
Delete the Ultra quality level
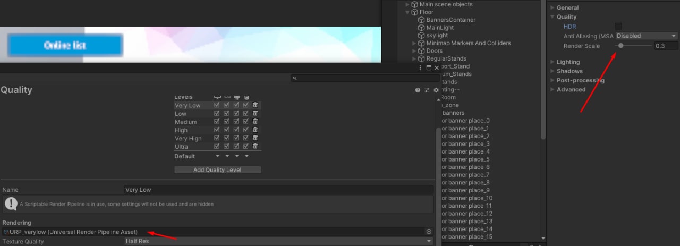(256, 146)
